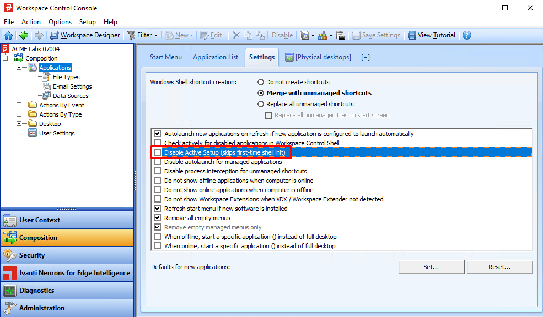Click the Reset button
543x317 pixels.
[x=499, y=267]
